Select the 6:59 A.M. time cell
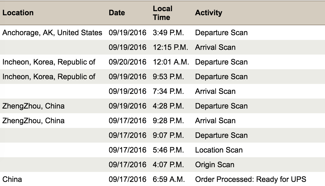325x186 pixels. pyautogui.click(x=169, y=179)
